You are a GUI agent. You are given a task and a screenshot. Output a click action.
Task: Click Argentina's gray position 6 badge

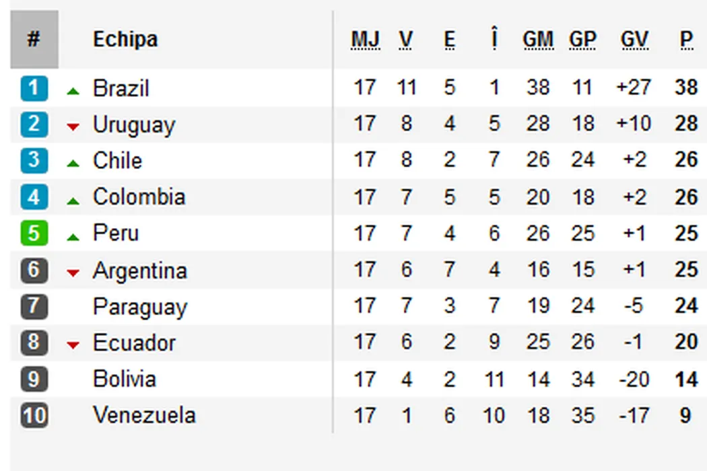point(34,270)
